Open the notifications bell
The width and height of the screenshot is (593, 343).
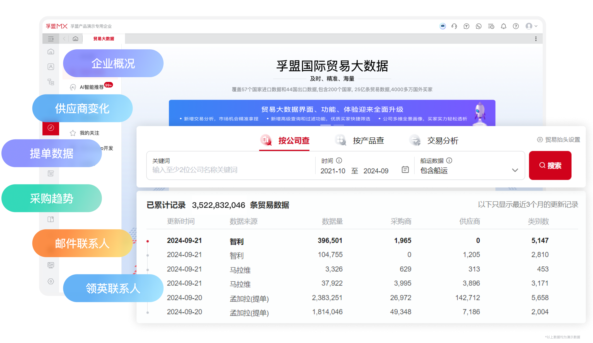[x=504, y=26]
